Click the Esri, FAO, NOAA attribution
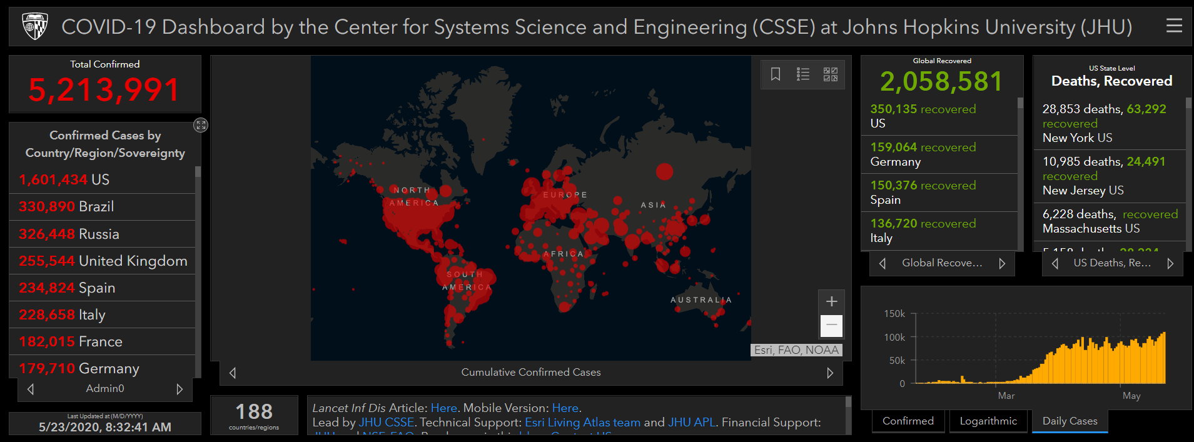The width and height of the screenshot is (1194, 442). [x=796, y=350]
